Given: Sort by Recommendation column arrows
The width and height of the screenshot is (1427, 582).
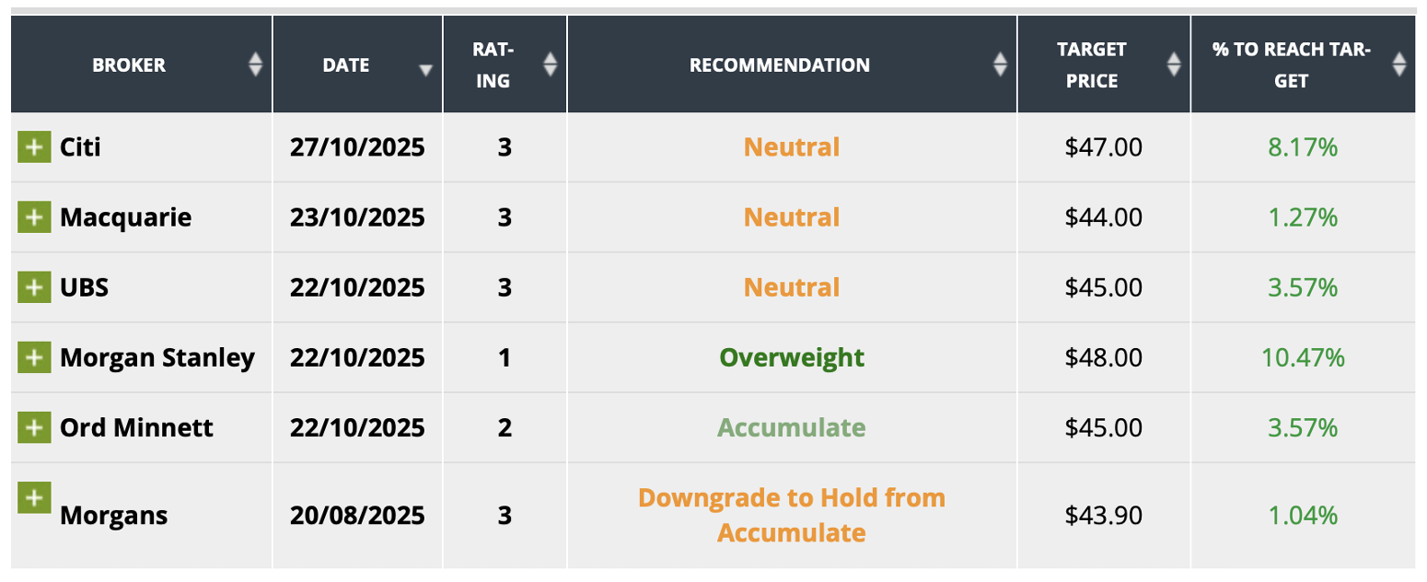Looking at the screenshot, I should click(1001, 64).
